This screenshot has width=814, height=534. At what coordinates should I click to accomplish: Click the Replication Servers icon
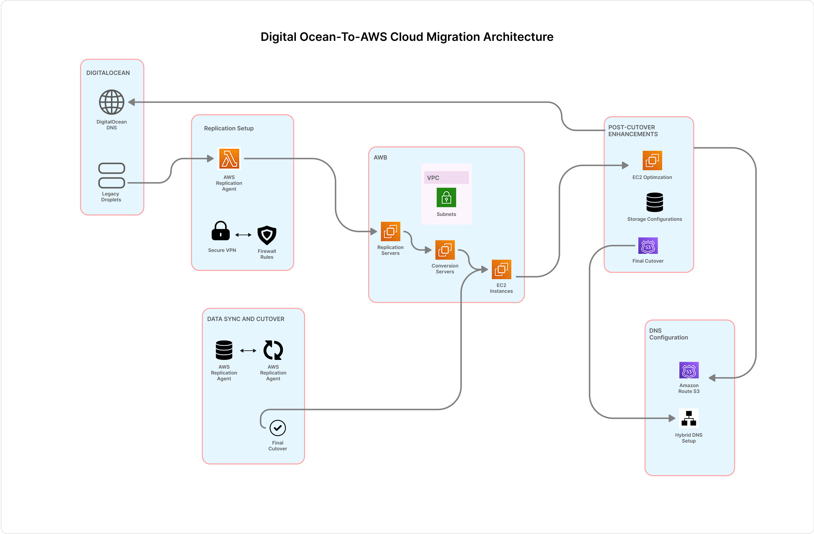pyautogui.click(x=390, y=231)
